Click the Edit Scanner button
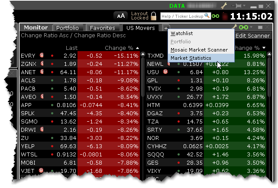This screenshot has height=188, width=278. [252, 36]
